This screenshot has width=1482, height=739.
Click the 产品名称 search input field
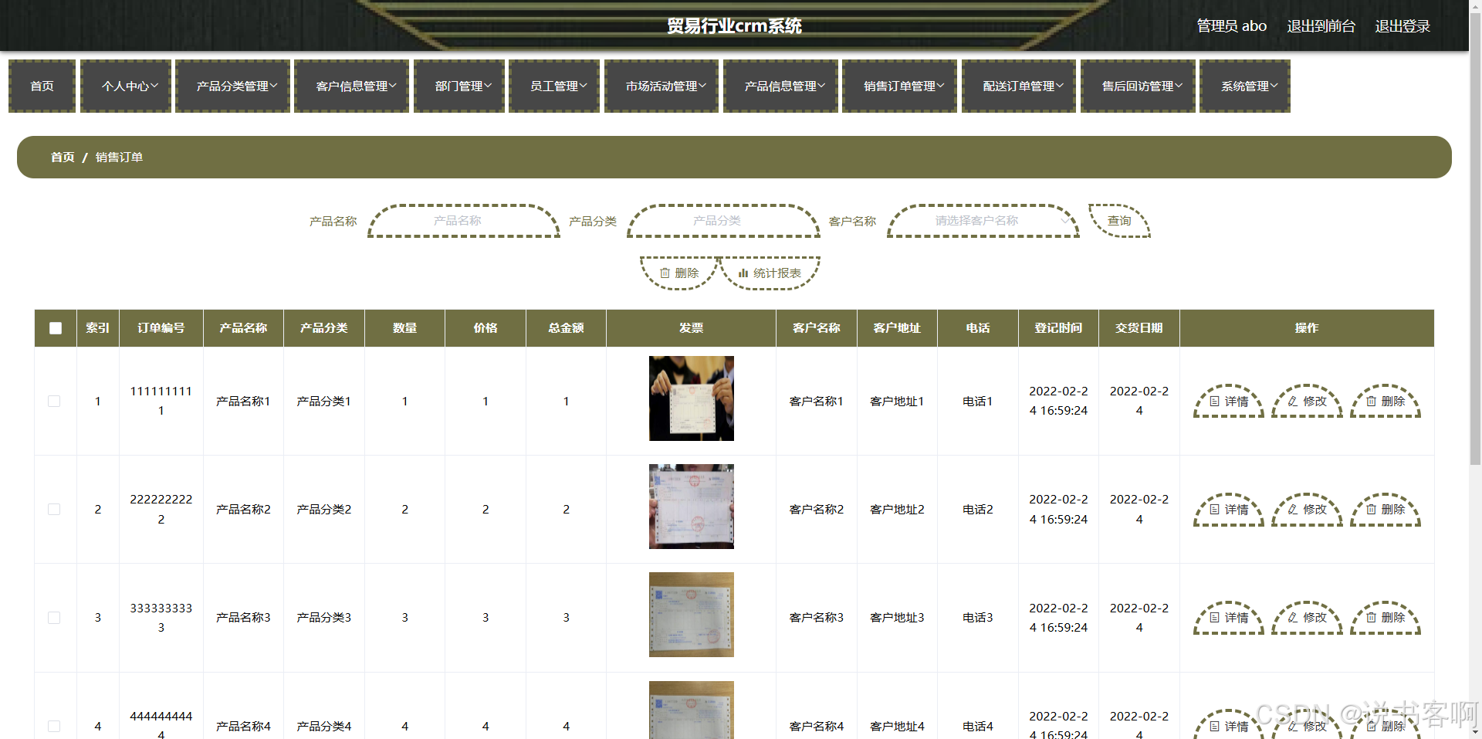464,221
